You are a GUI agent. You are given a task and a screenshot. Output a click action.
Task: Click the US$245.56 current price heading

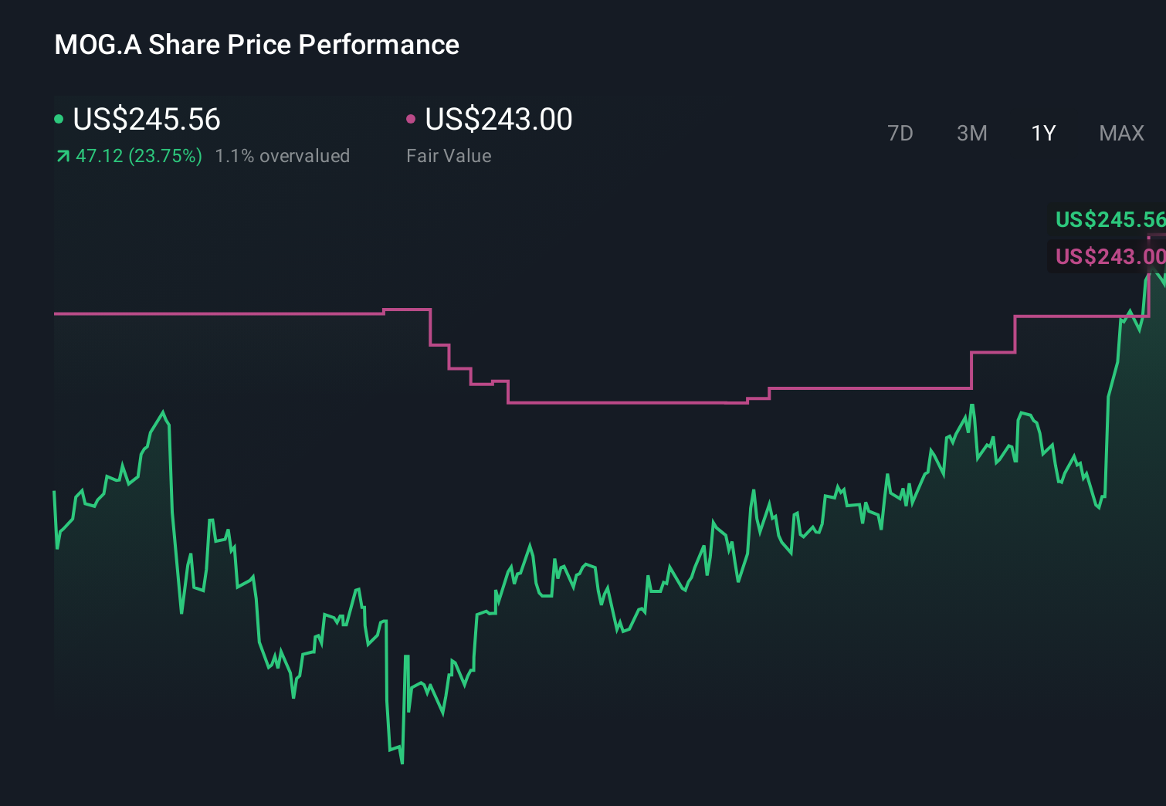[x=147, y=118]
